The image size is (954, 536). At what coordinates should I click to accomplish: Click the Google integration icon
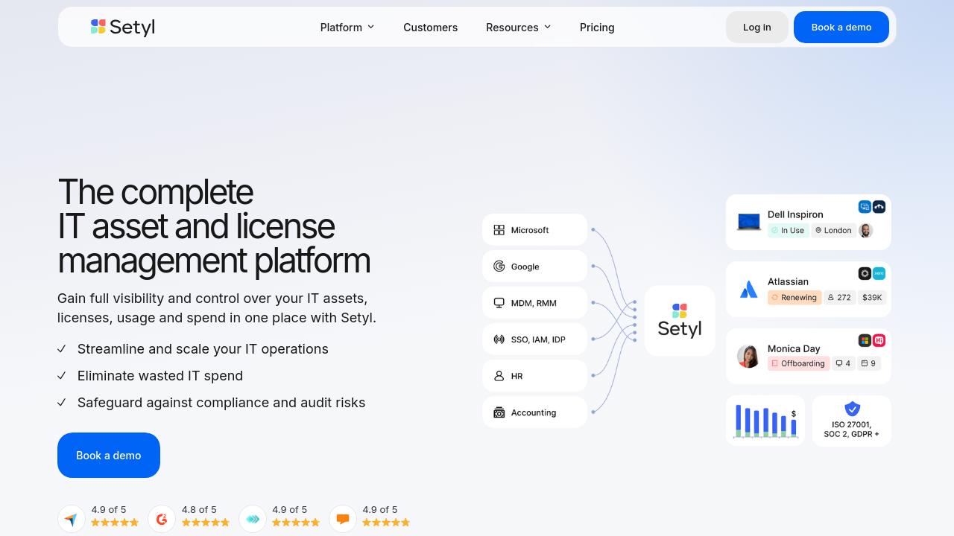(499, 267)
